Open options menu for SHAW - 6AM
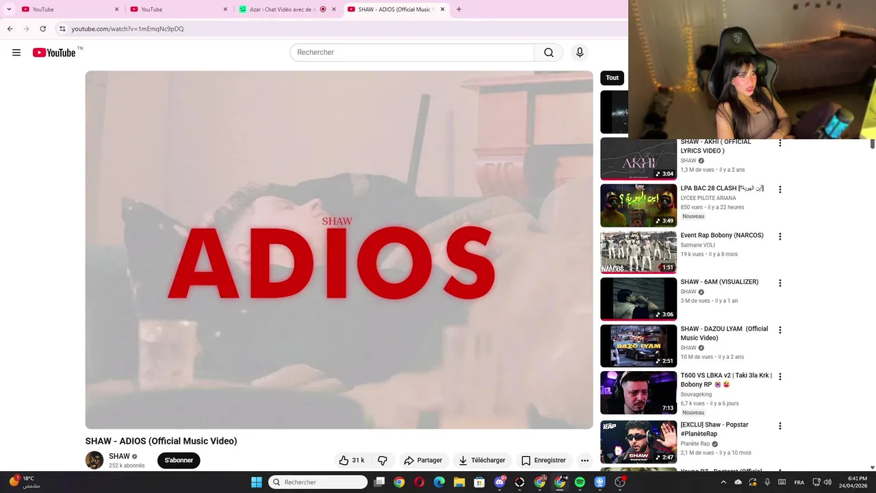This screenshot has height=493, width=876. [x=780, y=283]
